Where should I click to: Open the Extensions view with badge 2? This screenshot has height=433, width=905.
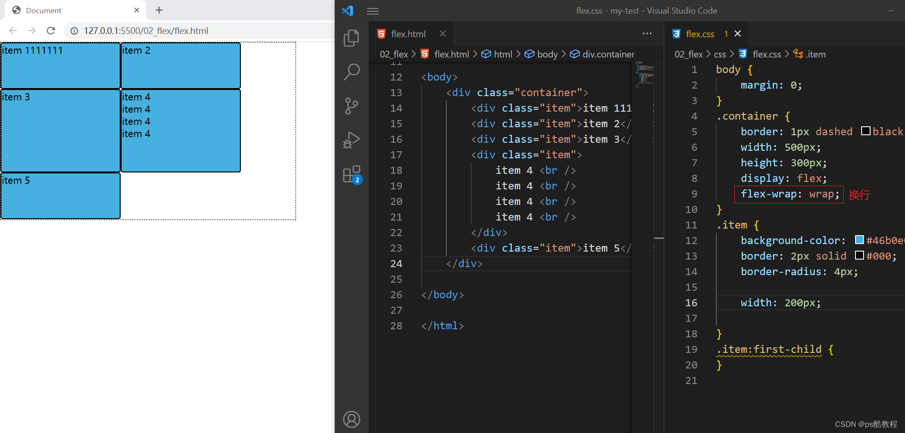352,175
